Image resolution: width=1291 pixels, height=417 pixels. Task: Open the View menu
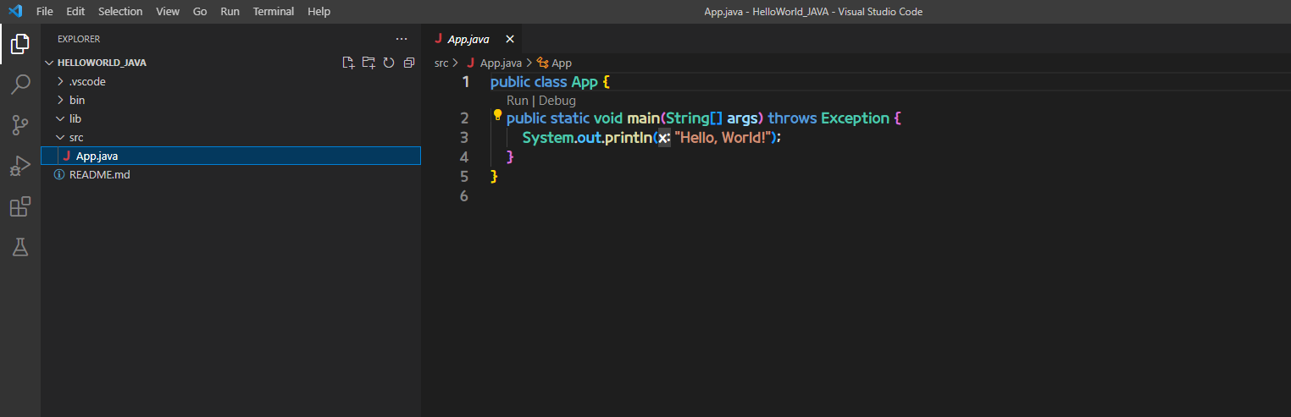[168, 12]
